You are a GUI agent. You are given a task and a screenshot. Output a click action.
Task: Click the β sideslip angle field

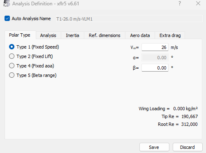click(155, 68)
